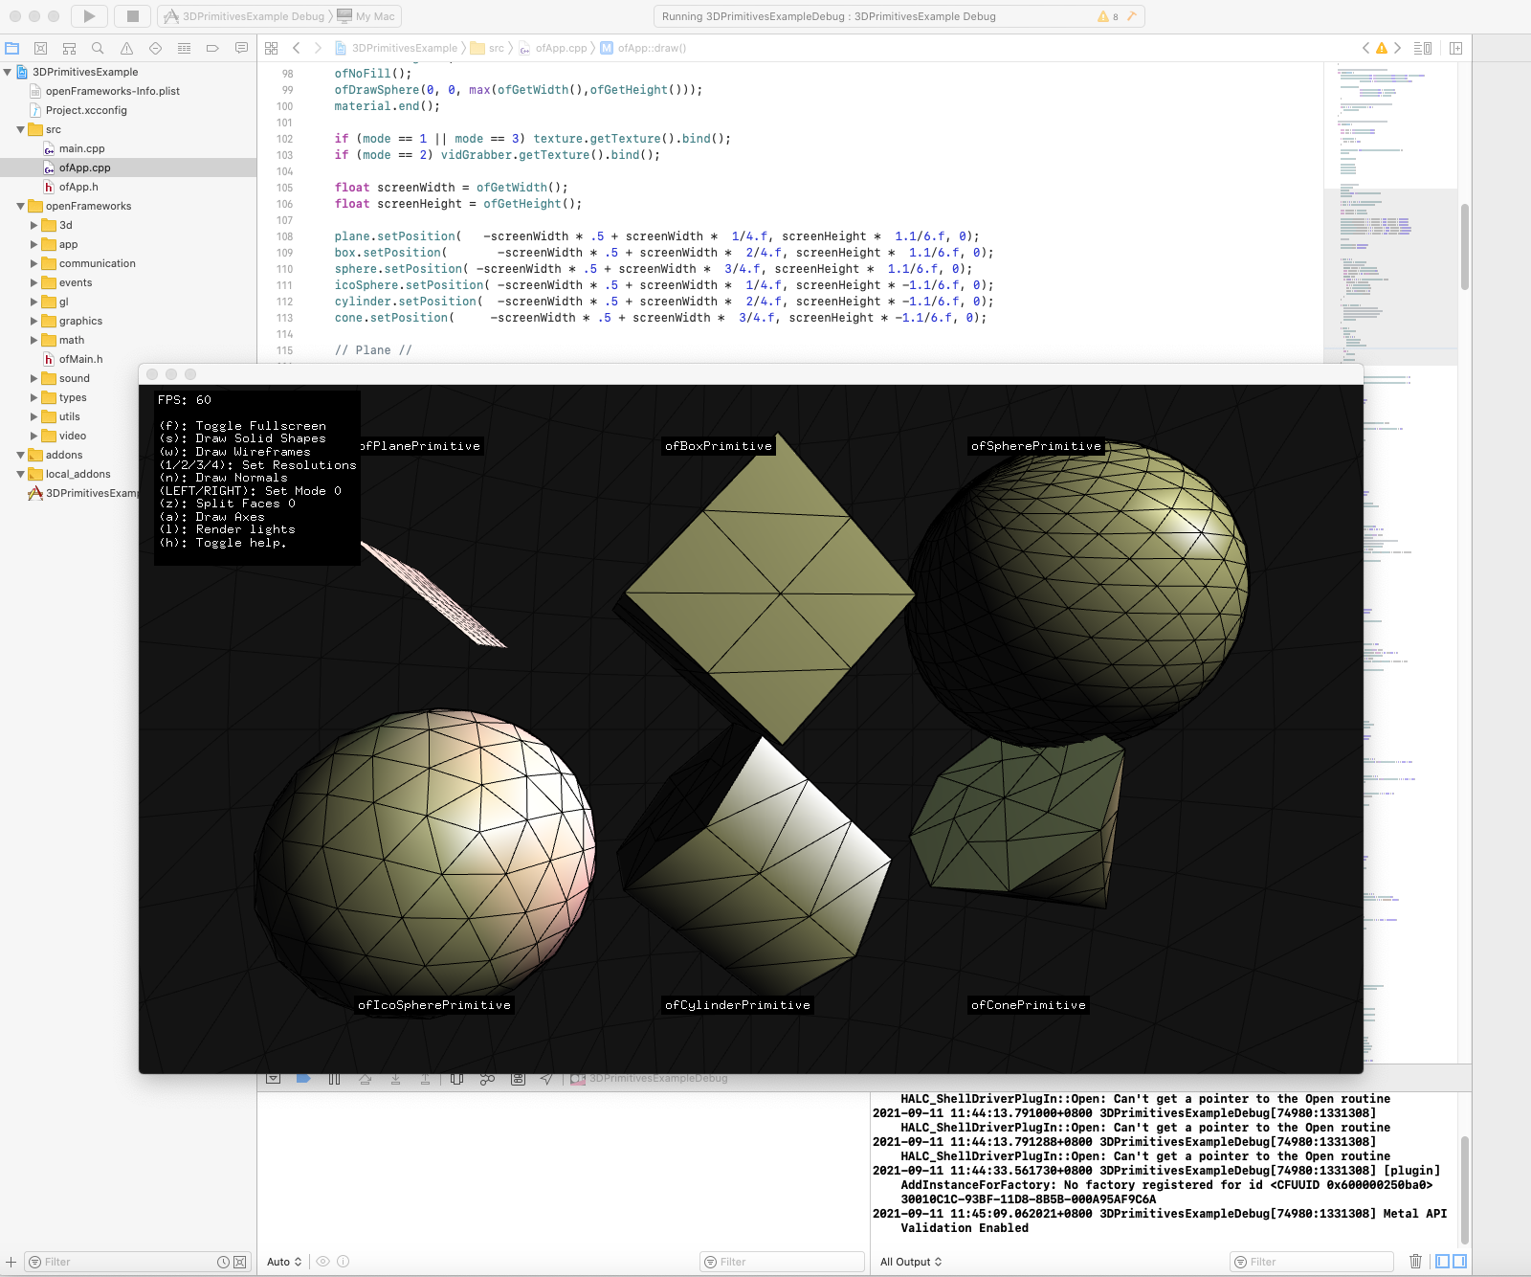This screenshot has width=1531, height=1277.
Task: Toggle breakpoints activation in debug bar
Action: point(303,1079)
